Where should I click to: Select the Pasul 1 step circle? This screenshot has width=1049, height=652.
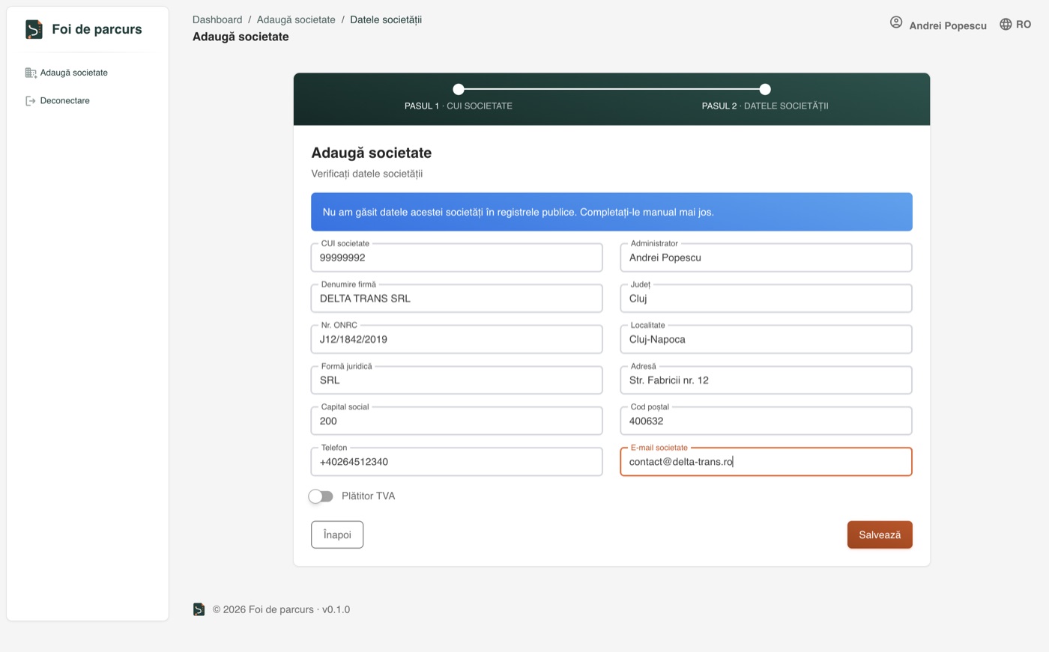[459, 89]
